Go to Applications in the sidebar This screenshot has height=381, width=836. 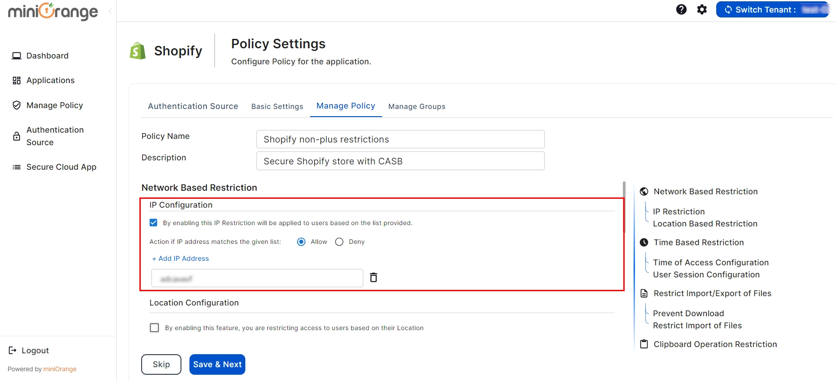coord(50,80)
